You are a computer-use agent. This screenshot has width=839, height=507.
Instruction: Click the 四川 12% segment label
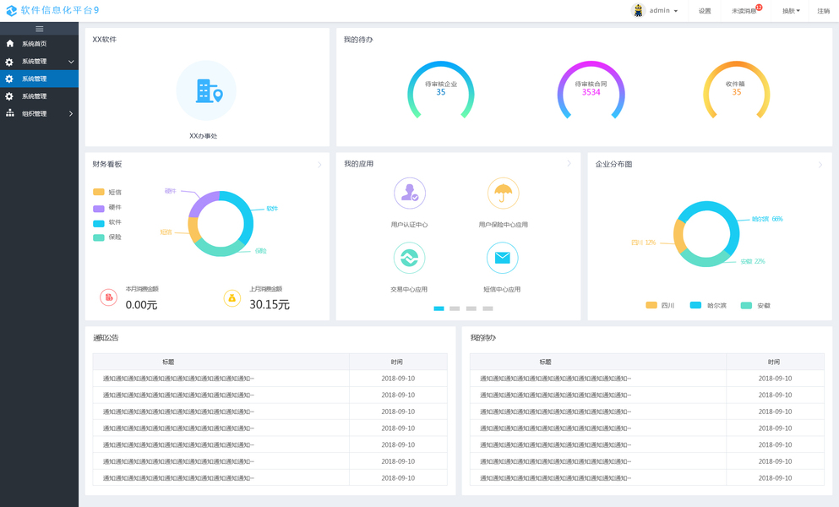click(644, 243)
